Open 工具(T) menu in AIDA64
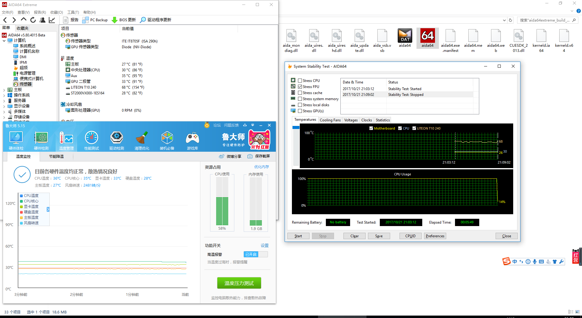Viewport: 582px width, 318px height. click(x=73, y=12)
